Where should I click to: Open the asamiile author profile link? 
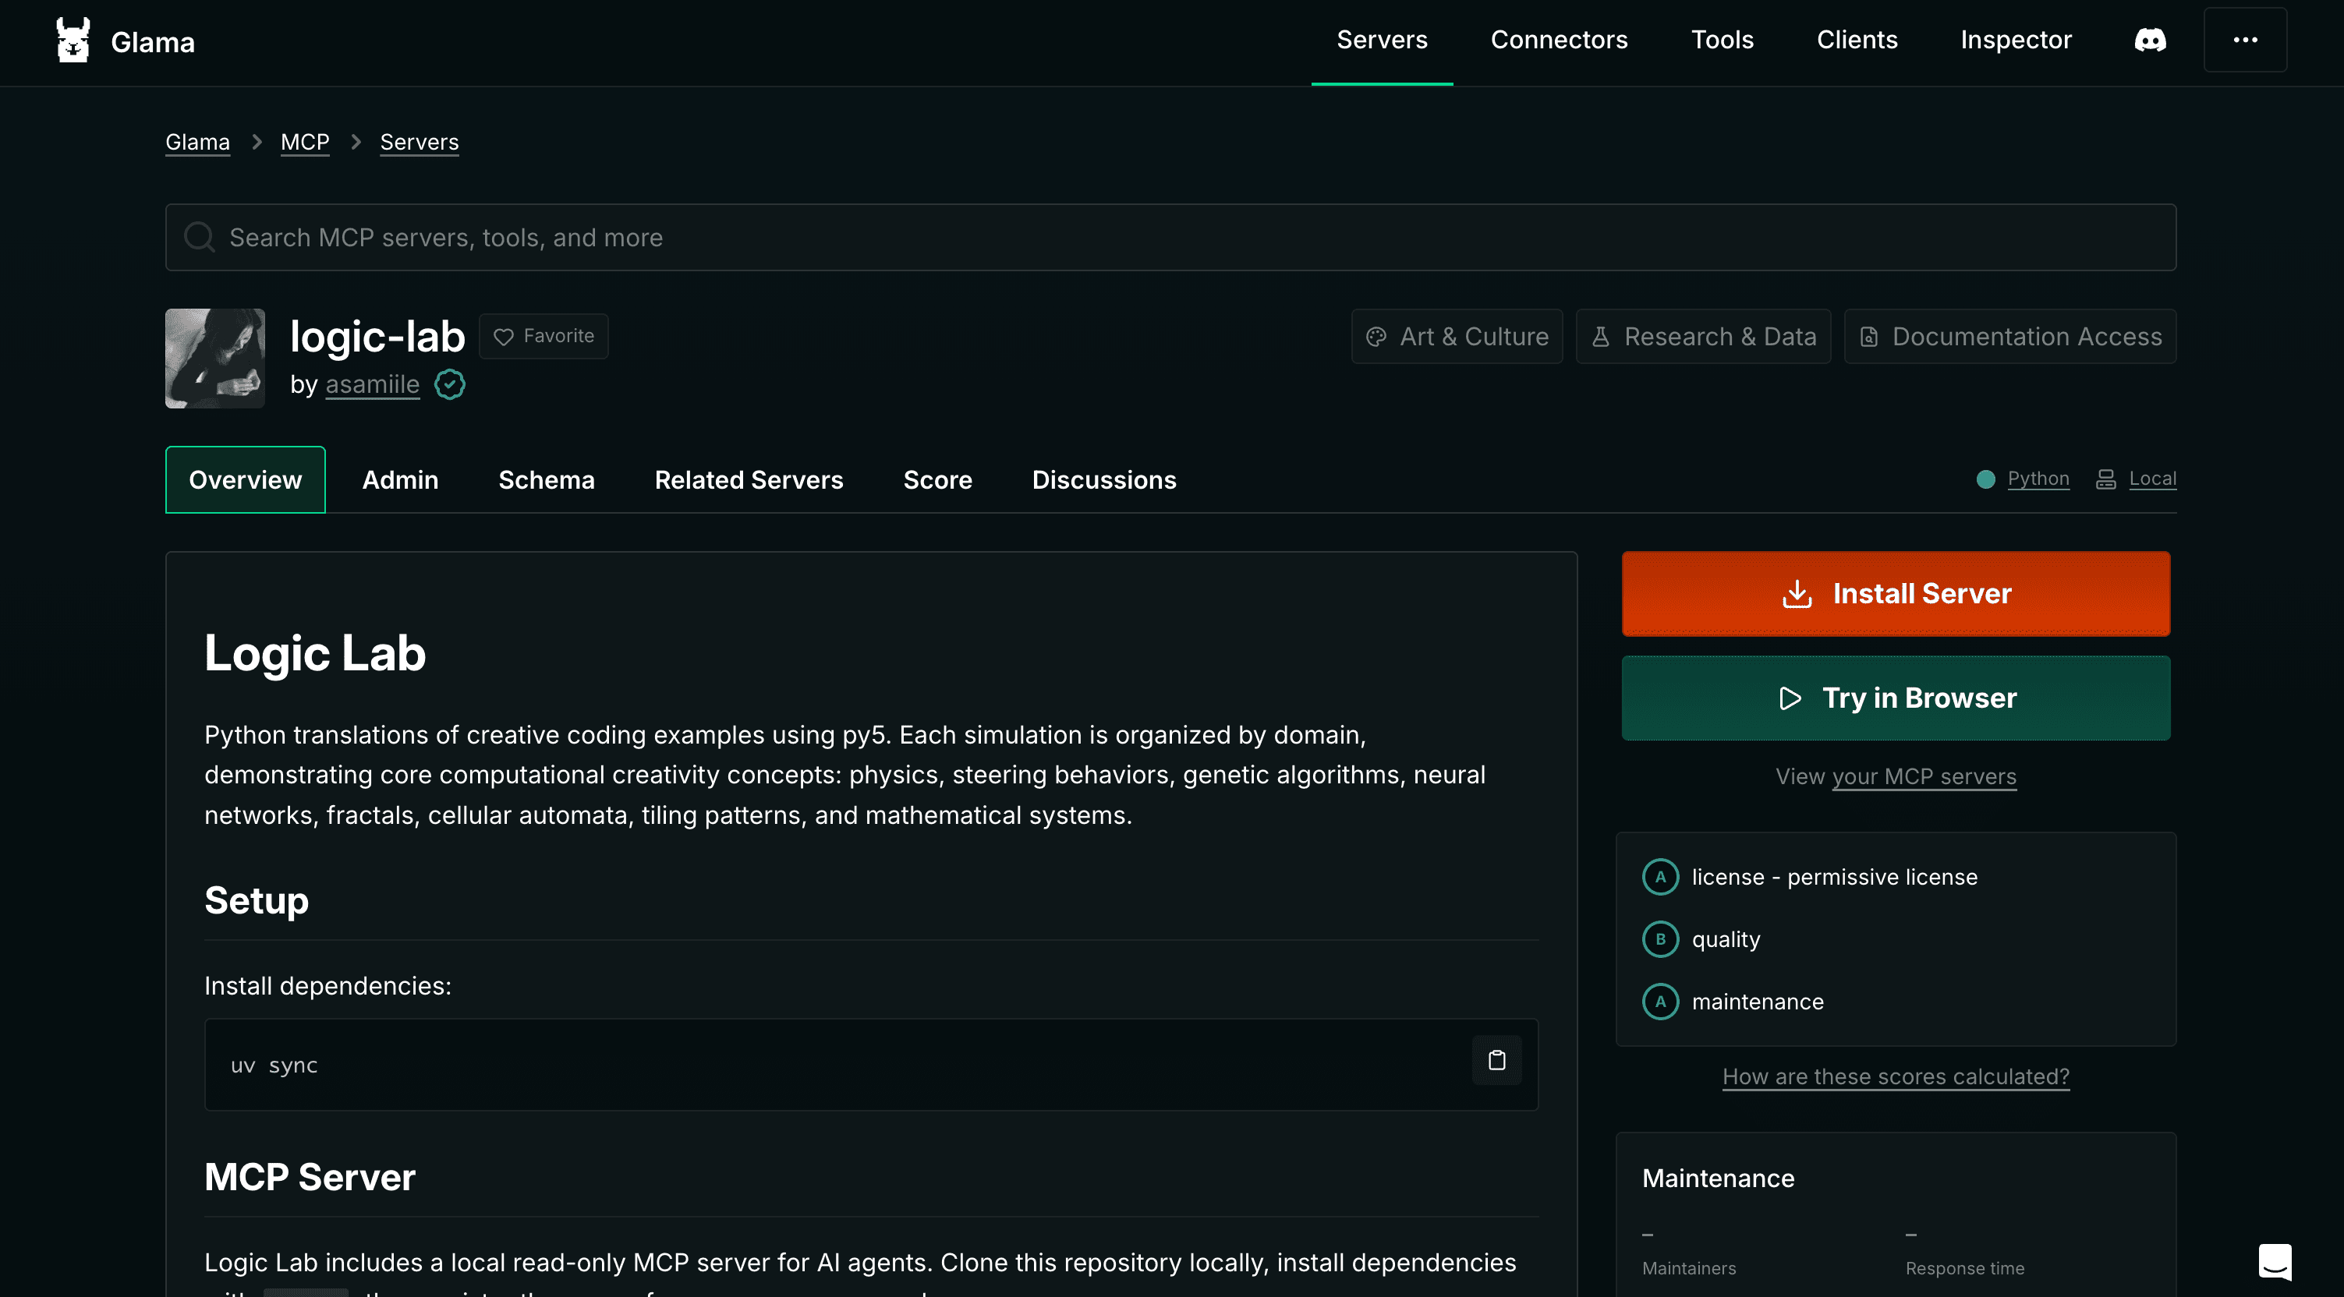[x=372, y=385]
